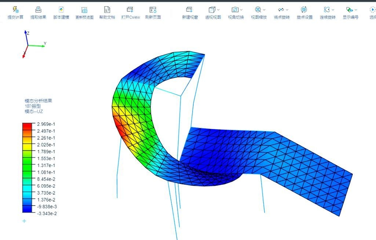Open the 视图缩放 view zoom dropdown arrow
This screenshot has width=376, height=240.
[264, 10]
